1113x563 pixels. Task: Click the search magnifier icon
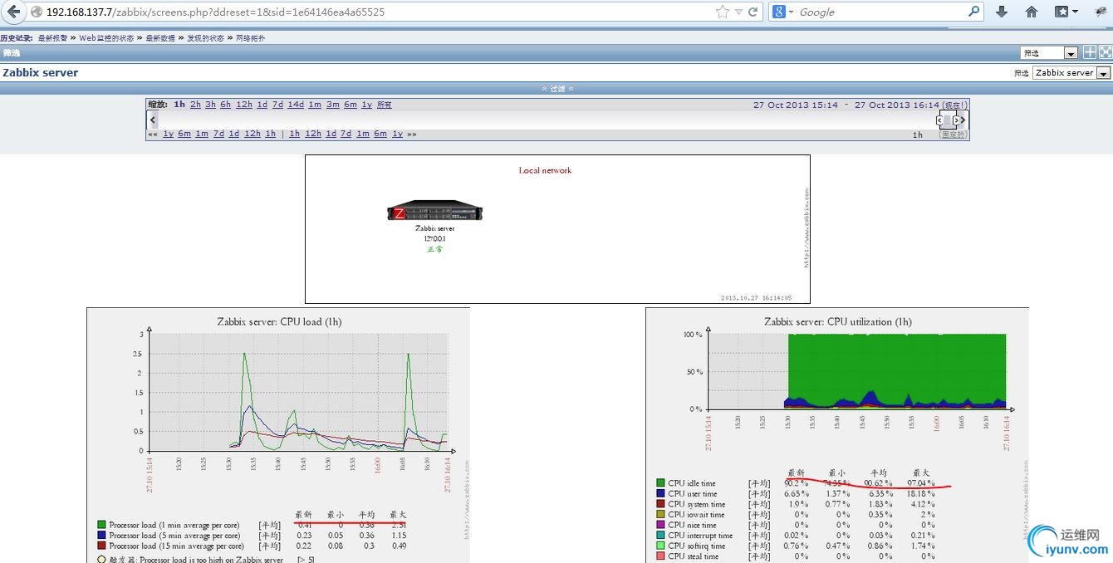pos(974,12)
